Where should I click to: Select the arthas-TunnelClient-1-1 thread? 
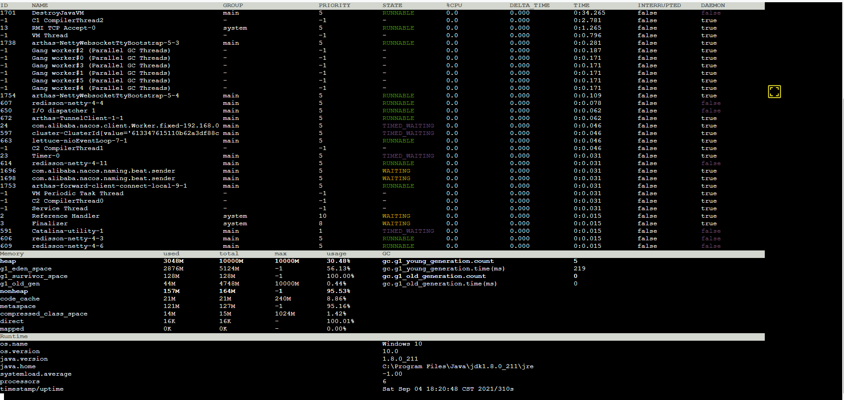coord(77,118)
